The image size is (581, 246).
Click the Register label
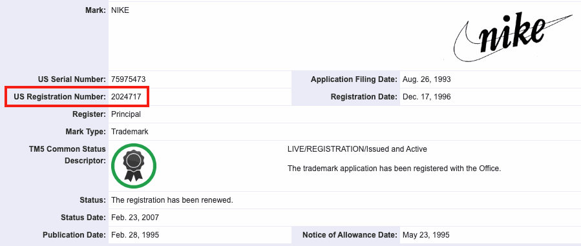pos(89,114)
